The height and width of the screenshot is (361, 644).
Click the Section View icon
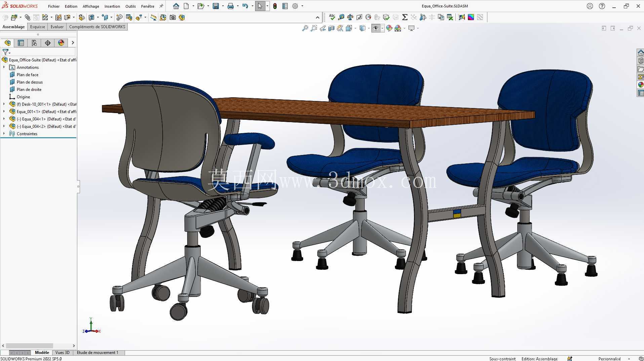pyautogui.click(x=331, y=28)
